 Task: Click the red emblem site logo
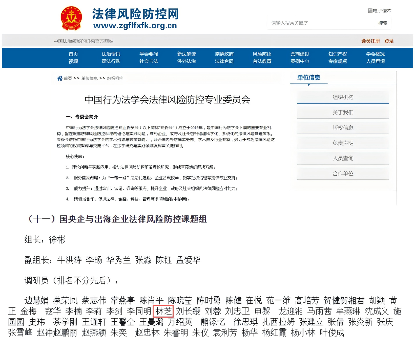[x=71, y=18]
